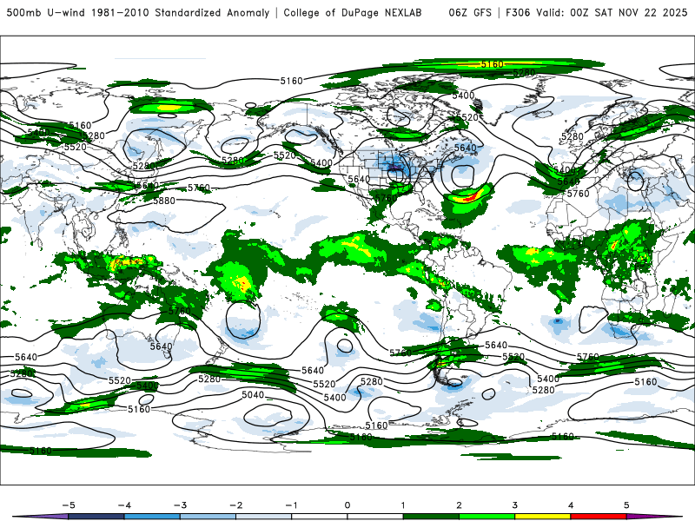Click the '-4' colorbar tick label
695x521 pixels.
pos(124,505)
